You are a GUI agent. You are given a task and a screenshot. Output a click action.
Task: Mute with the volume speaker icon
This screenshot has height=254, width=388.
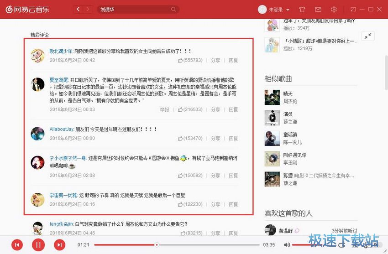[x=287, y=245]
